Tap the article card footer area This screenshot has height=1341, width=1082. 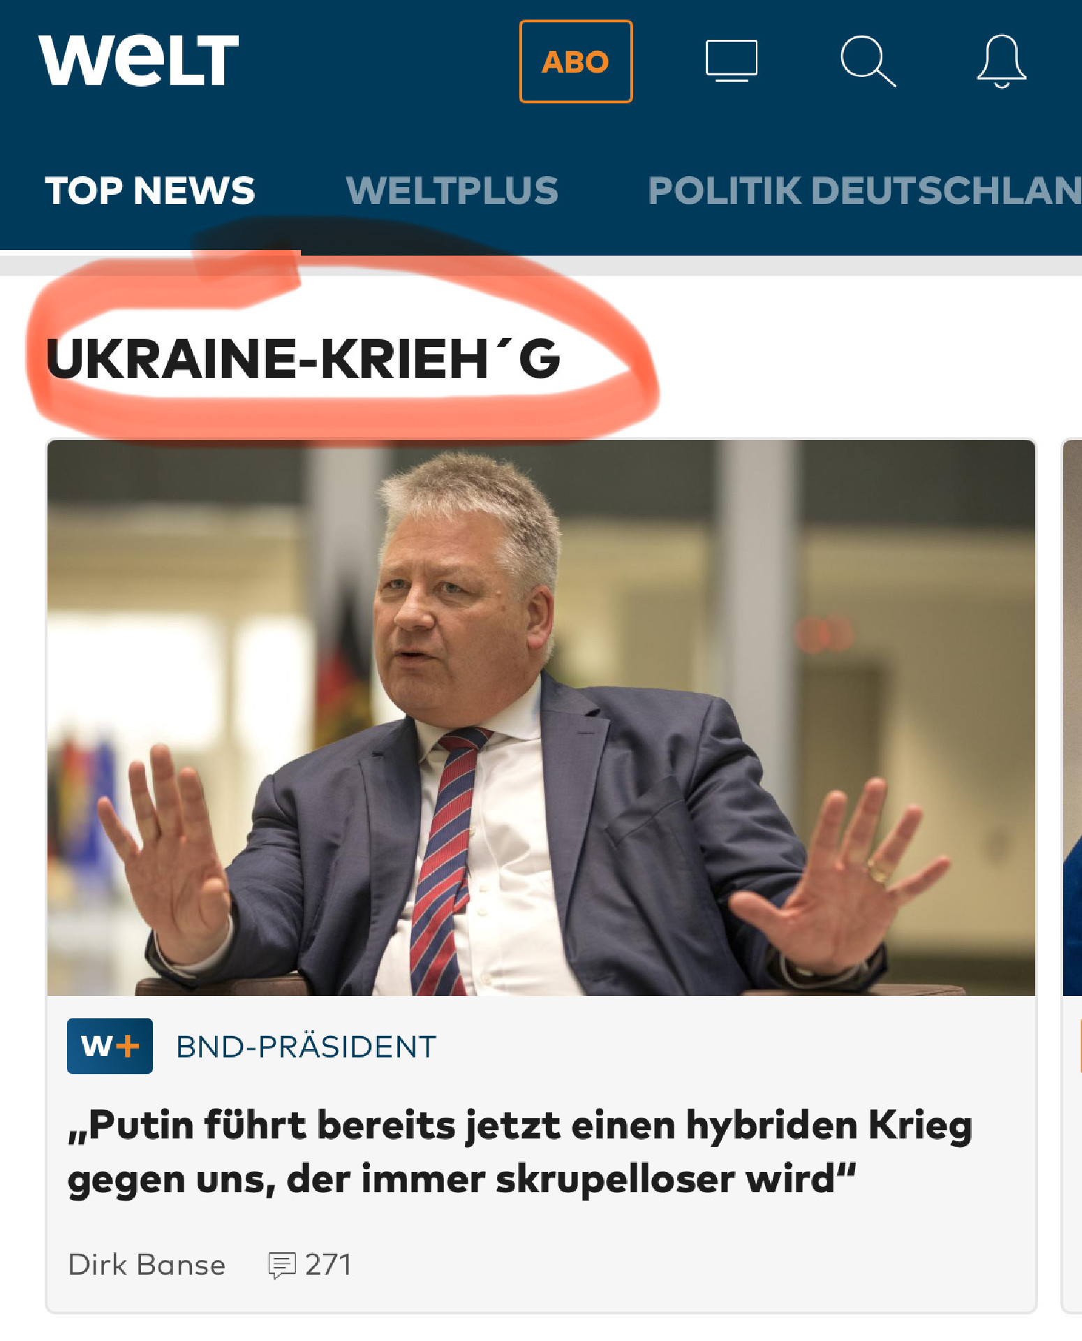541,1265
